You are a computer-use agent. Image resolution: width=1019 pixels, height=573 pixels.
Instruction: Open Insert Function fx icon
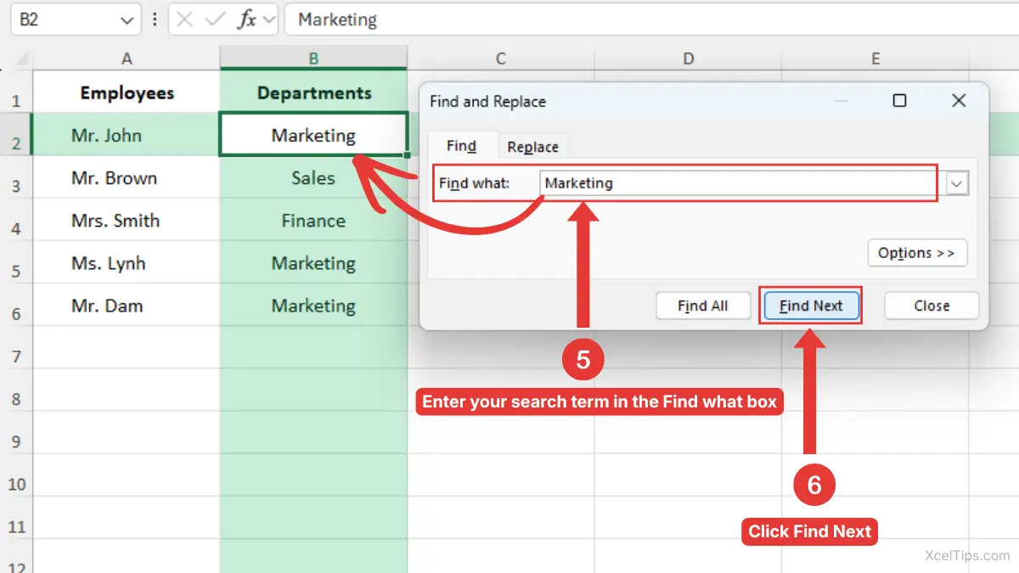click(x=246, y=20)
